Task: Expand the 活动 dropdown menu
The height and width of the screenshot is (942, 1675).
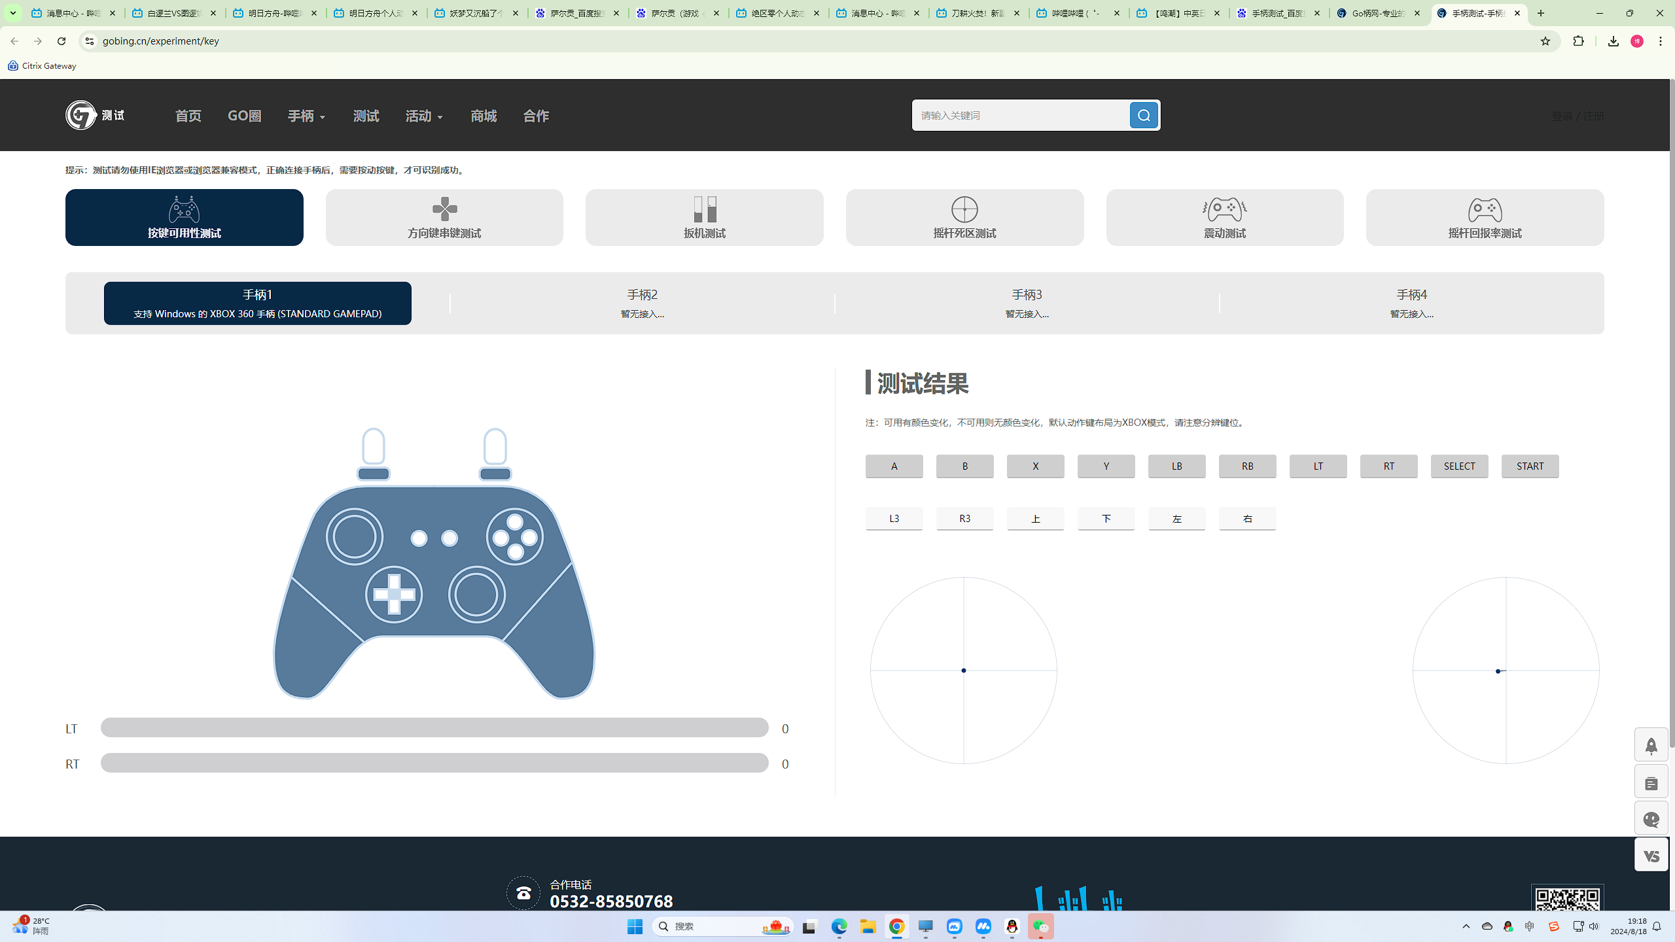Action: pyautogui.click(x=424, y=116)
